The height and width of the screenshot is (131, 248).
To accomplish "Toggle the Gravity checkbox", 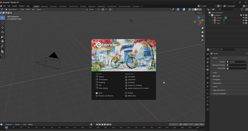I will pos(214,76).
